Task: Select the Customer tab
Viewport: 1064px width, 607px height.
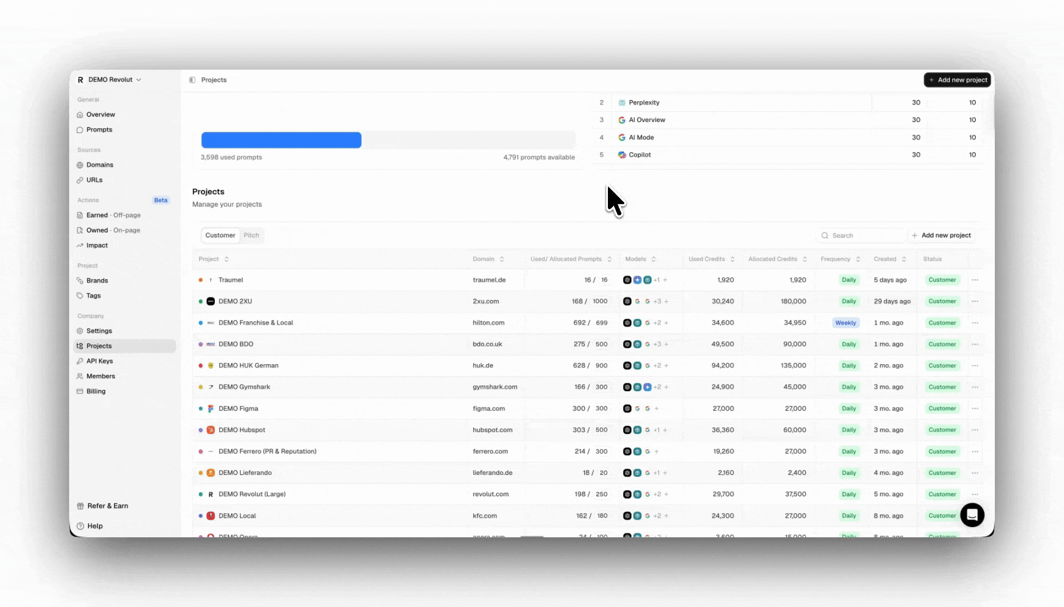Action: pos(220,235)
